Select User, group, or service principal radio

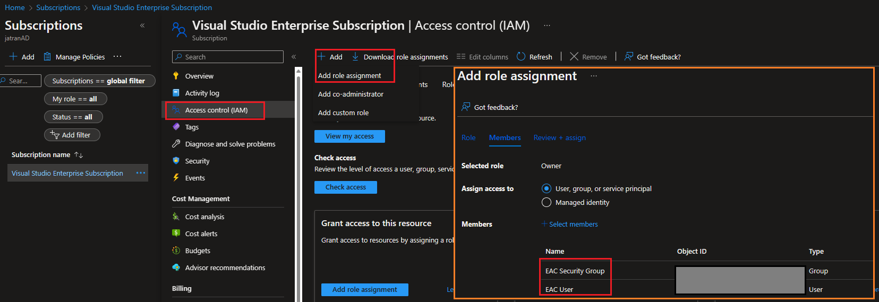point(546,188)
